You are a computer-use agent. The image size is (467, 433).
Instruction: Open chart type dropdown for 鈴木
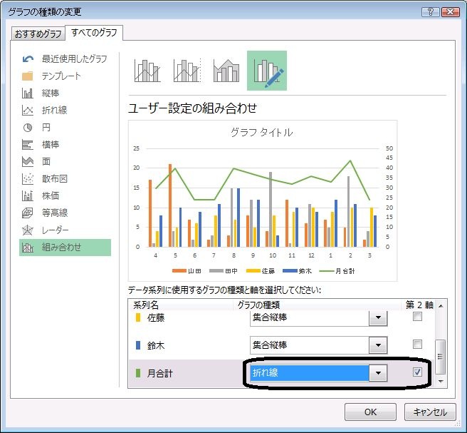[x=379, y=345]
